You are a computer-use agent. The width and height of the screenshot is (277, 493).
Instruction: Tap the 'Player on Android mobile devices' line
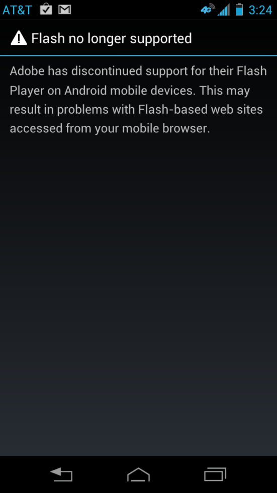(130, 91)
